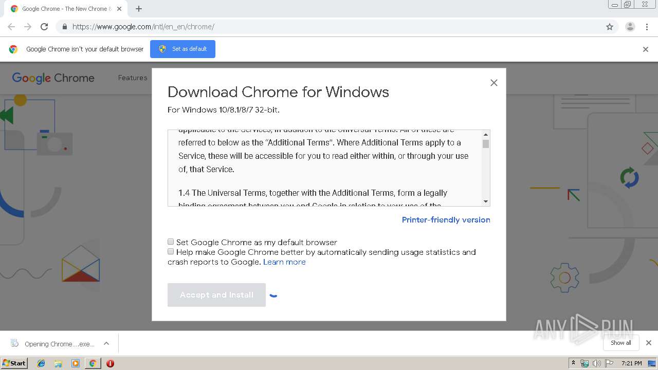Click the browser forward arrow
This screenshot has width=658, height=370.
(28, 27)
